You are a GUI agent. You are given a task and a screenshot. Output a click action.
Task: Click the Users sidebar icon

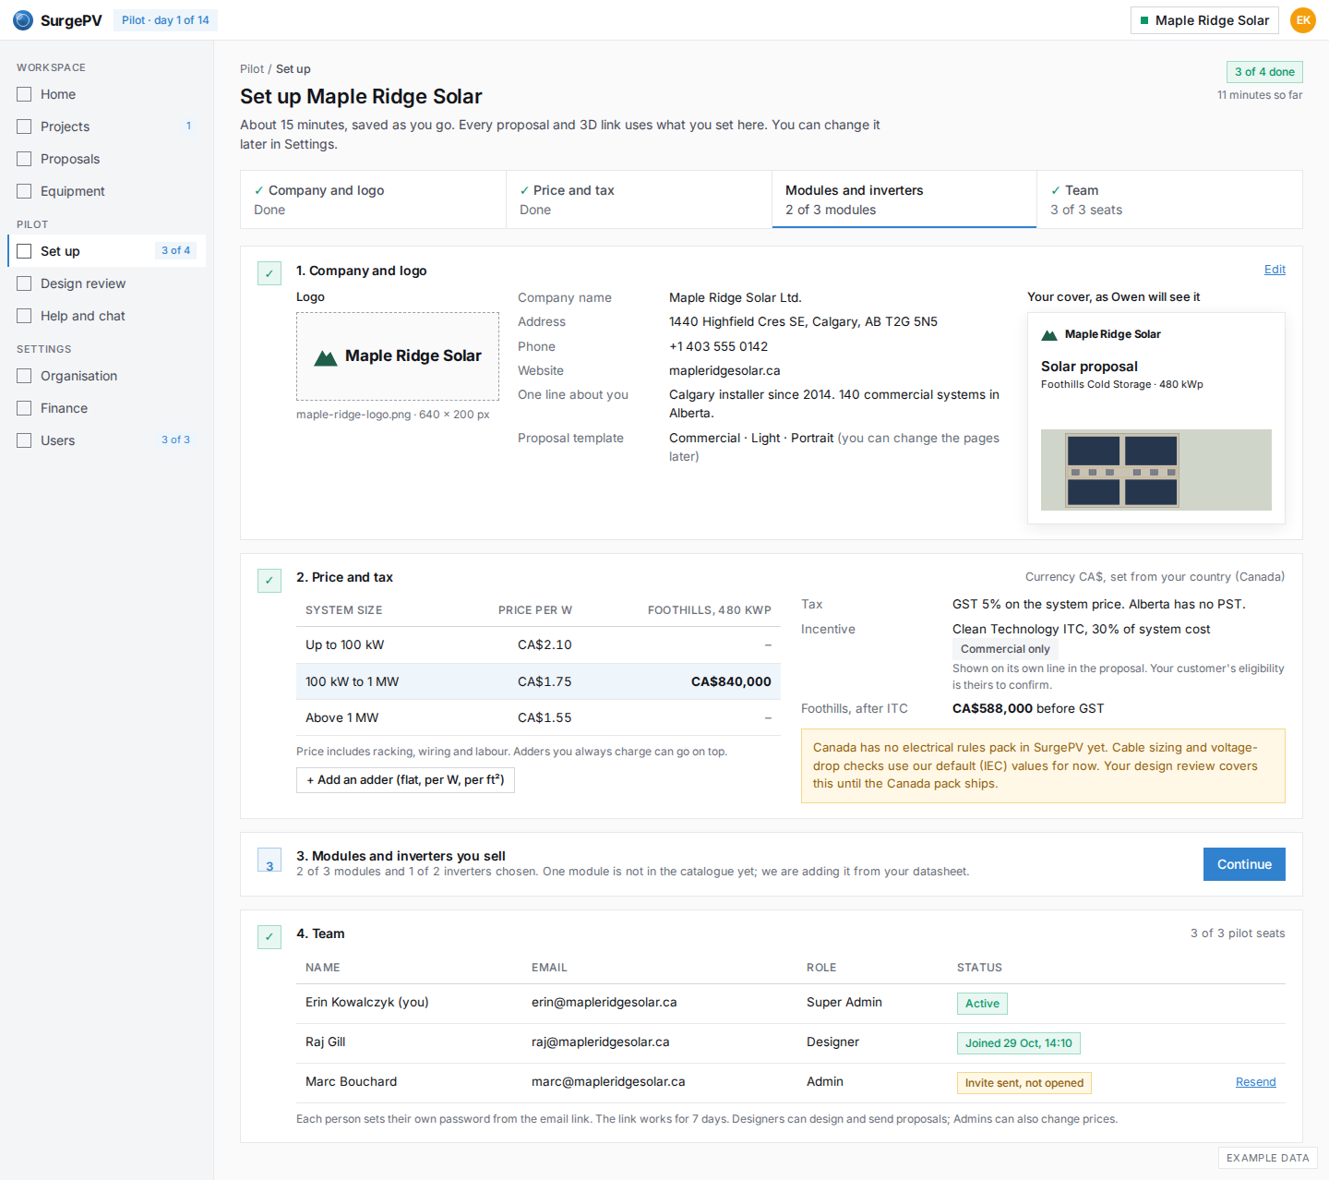24,440
